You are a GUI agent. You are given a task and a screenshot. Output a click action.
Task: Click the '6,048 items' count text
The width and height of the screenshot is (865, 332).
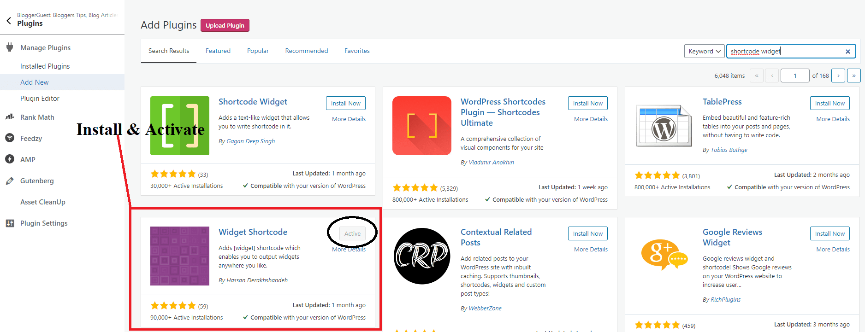pyautogui.click(x=729, y=76)
